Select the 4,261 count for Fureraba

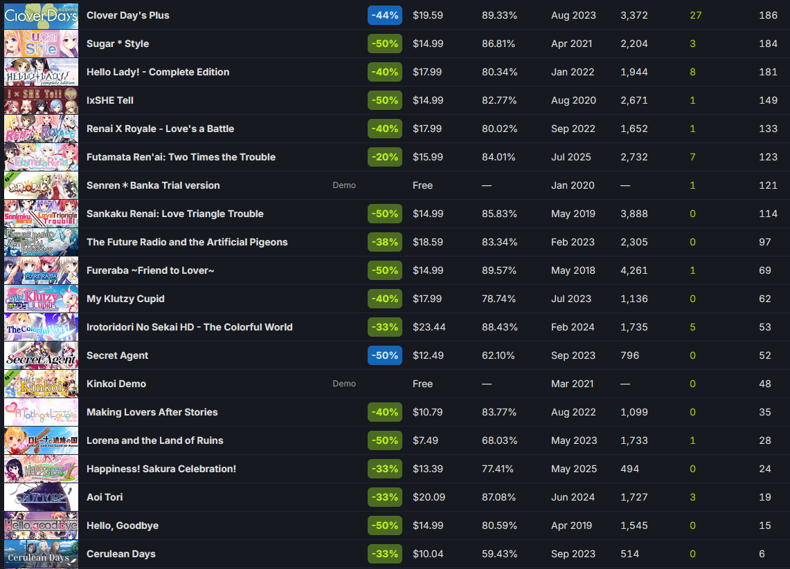pyautogui.click(x=634, y=270)
